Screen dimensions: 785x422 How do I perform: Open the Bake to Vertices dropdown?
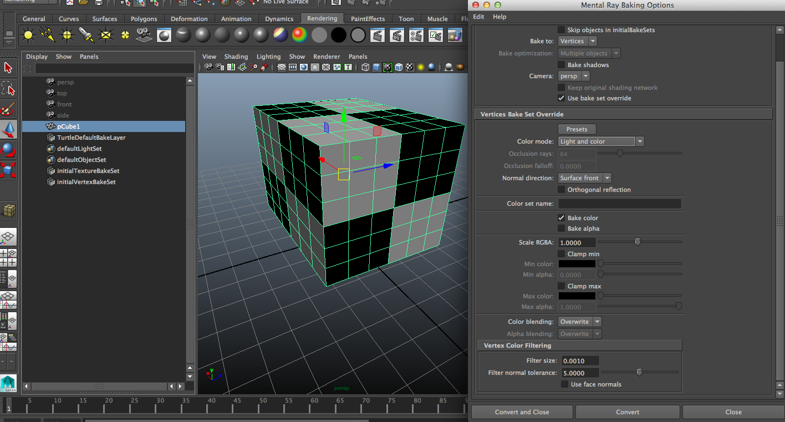(578, 41)
